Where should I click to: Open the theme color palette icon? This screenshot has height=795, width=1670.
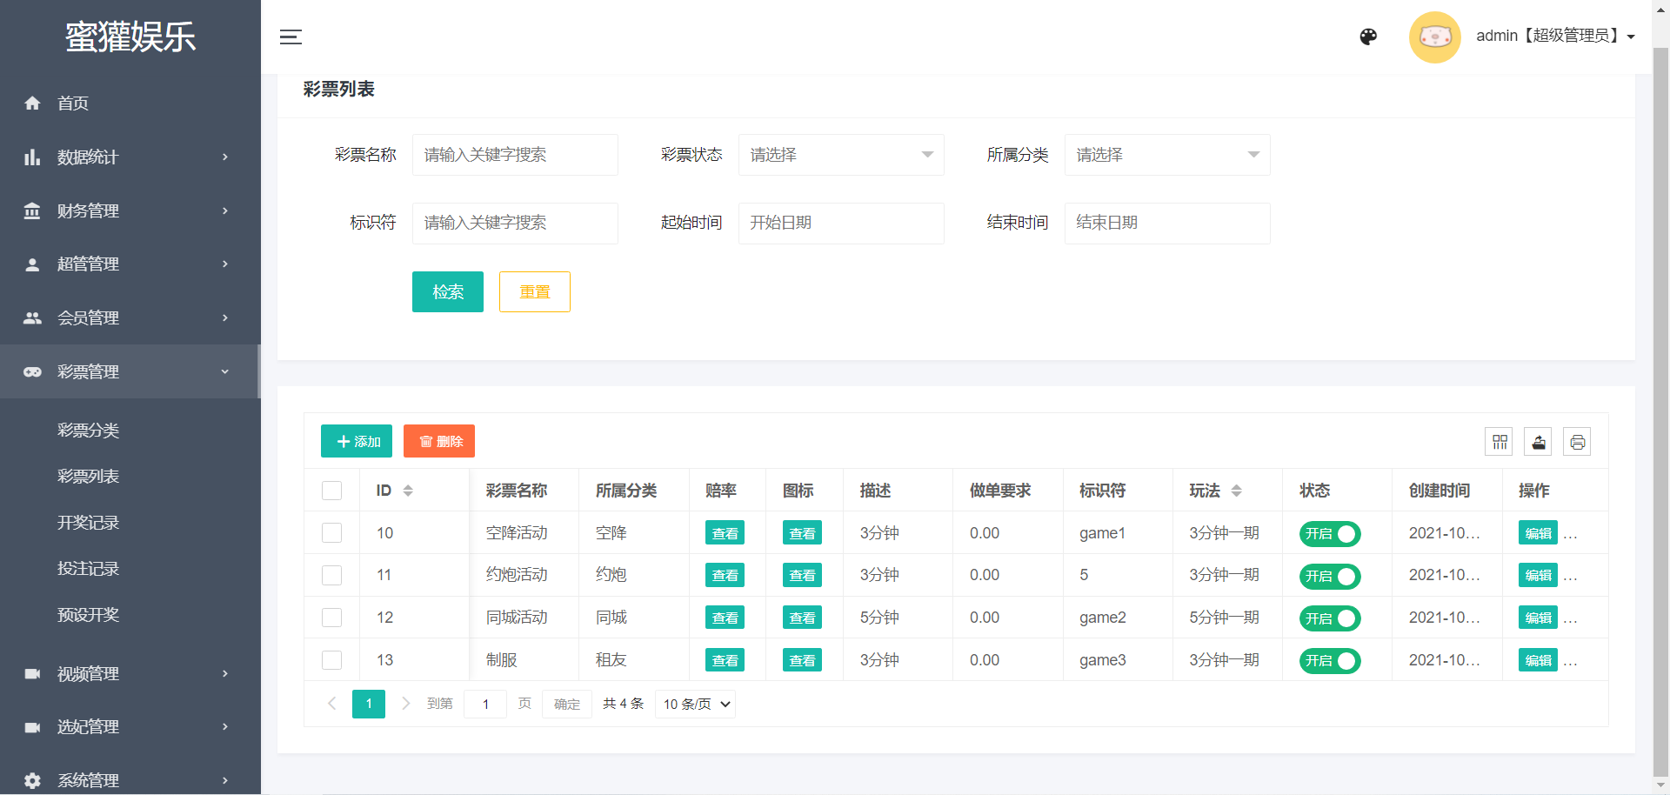click(x=1368, y=37)
